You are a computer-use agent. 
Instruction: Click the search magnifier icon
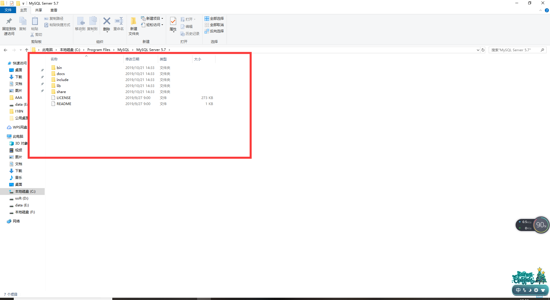[x=542, y=50]
